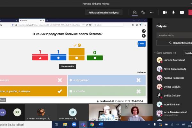192x128 pixels.
Task: Click Reikalauti suteikti valdymą button
Action: (103, 12)
